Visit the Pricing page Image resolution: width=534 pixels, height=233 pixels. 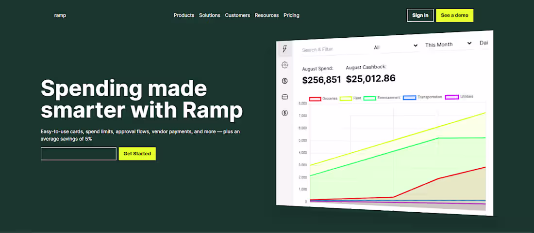[x=292, y=15]
